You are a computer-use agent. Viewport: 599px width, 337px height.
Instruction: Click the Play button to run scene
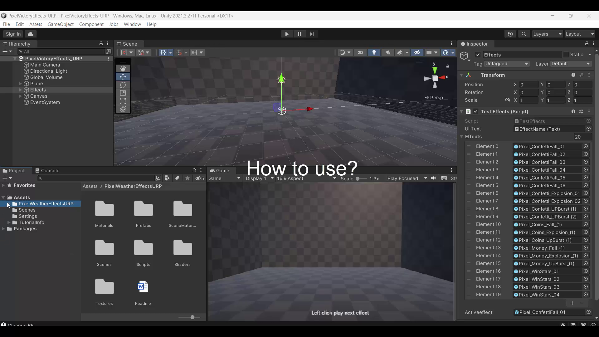point(287,34)
